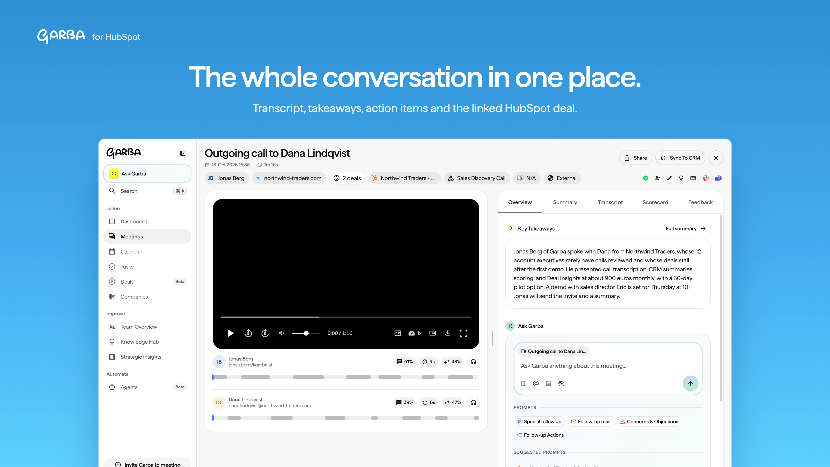The image size is (830, 467).
Task: Adjust the volume slider
Action: [x=306, y=333]
